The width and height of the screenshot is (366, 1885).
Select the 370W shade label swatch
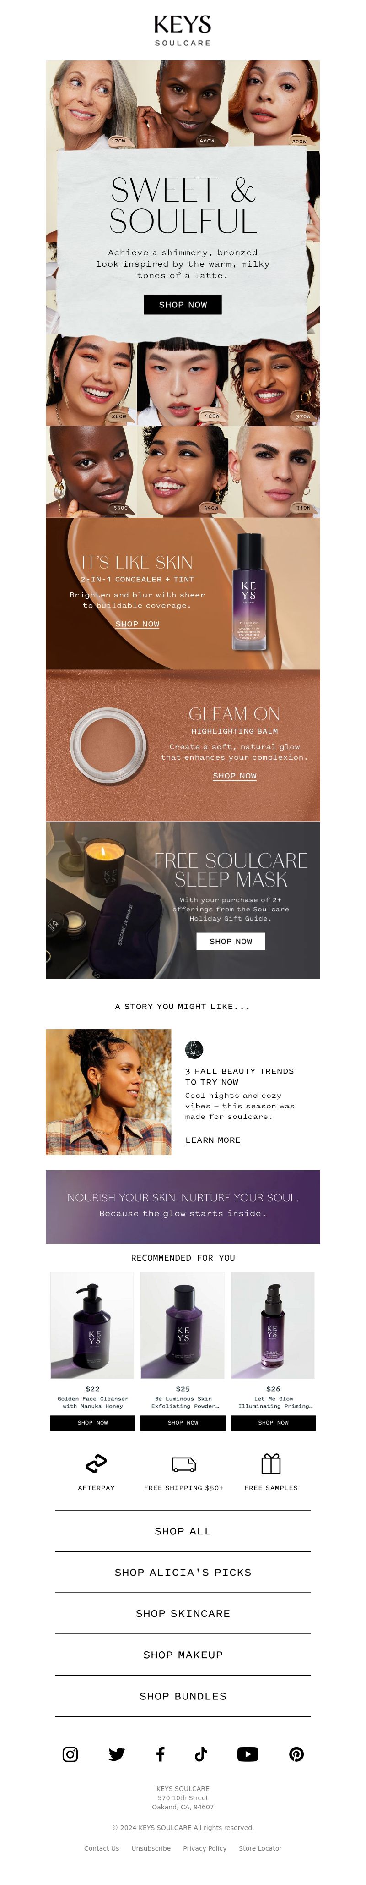pos(302,416)
